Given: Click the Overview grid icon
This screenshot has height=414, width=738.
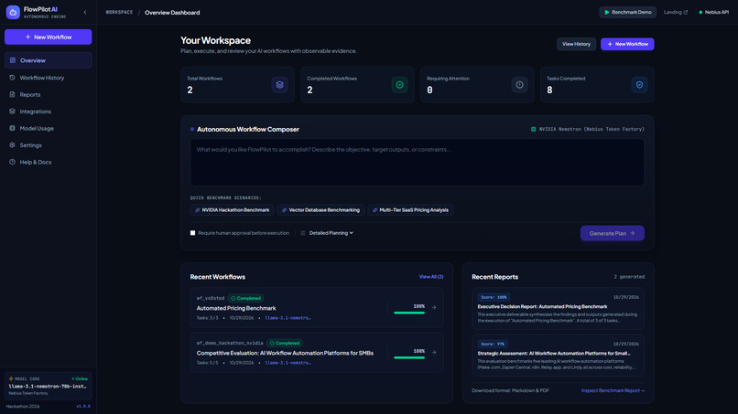Looking at the screenshot, I should coord(13,60).
